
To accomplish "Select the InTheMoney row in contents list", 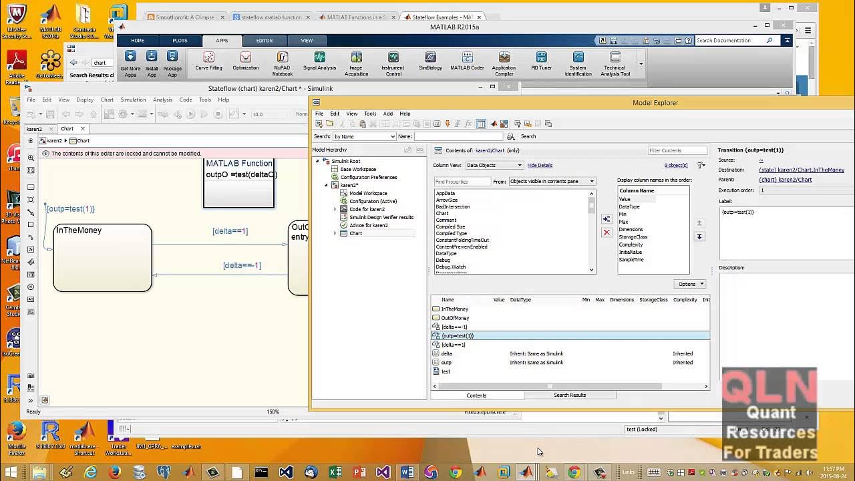I will pos(570,309).
